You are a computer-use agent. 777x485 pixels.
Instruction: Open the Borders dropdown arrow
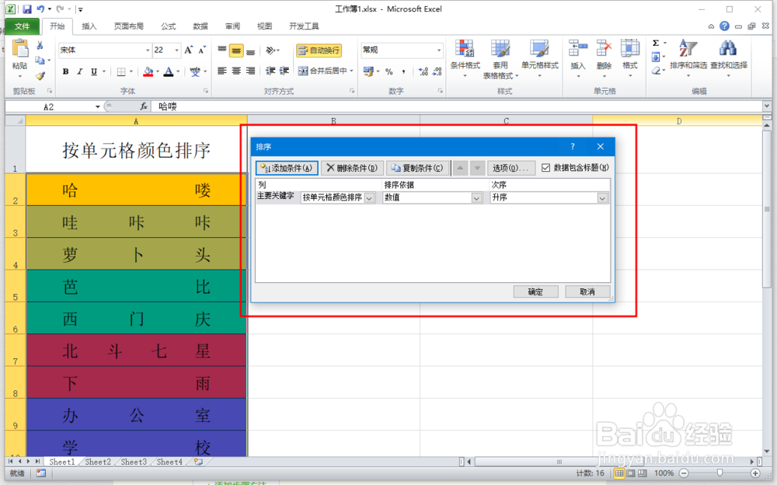click(x=131, y=72)
